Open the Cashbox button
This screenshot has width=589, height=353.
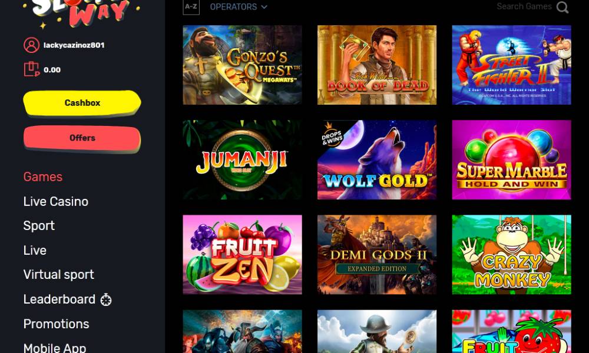(x=82, y=103)
